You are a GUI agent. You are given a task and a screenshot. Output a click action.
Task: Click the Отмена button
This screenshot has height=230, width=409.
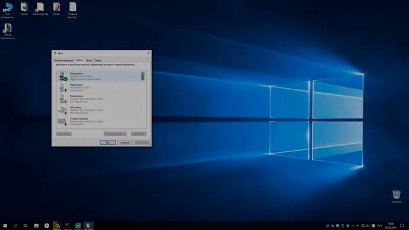(x=125, y=142)
